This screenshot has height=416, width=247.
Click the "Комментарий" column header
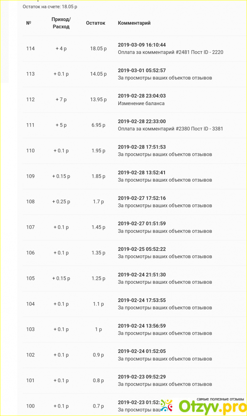coord(134,23)
